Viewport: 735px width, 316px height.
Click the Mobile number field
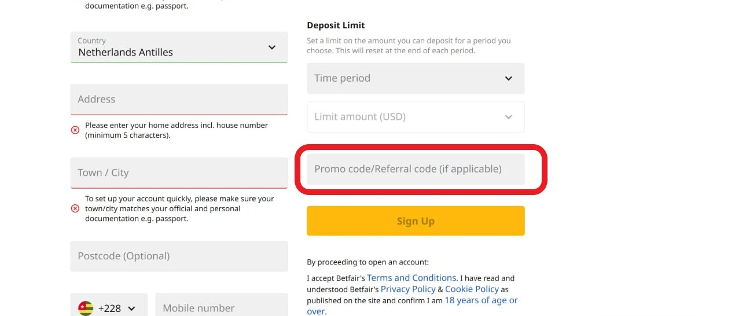221,308
